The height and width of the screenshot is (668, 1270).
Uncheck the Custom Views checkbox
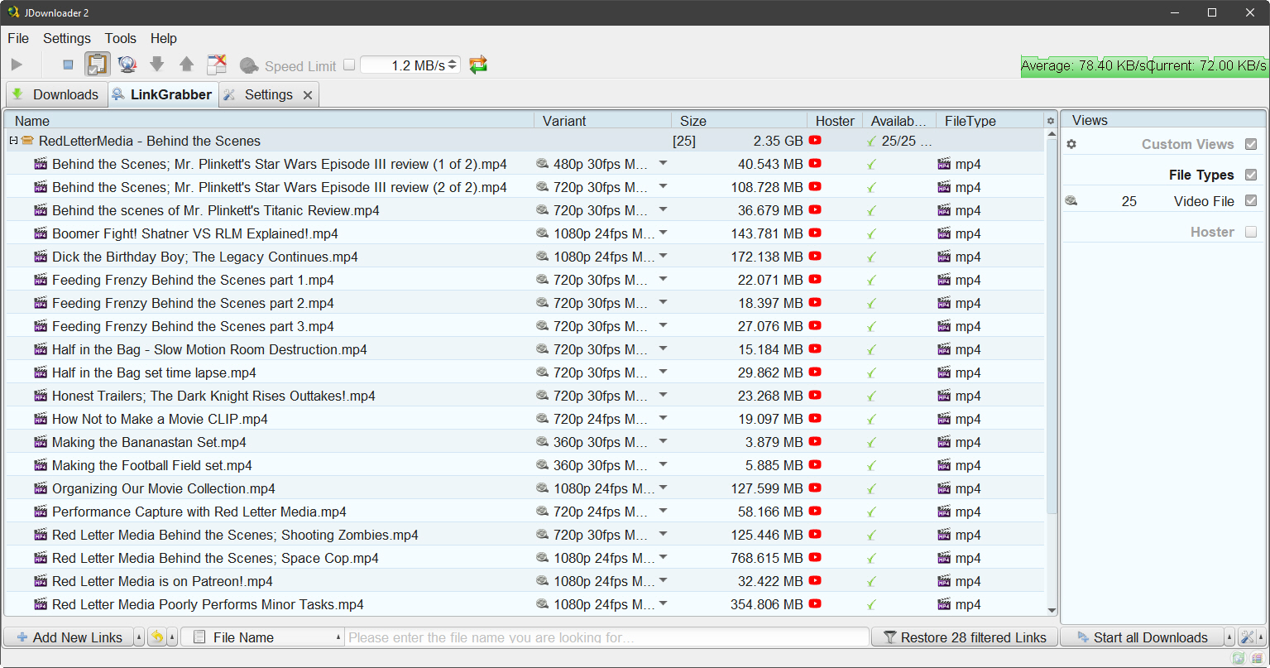click(x=1251, y=144)
